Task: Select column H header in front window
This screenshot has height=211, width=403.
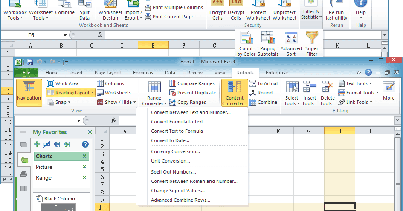Action: coord(339,131)
